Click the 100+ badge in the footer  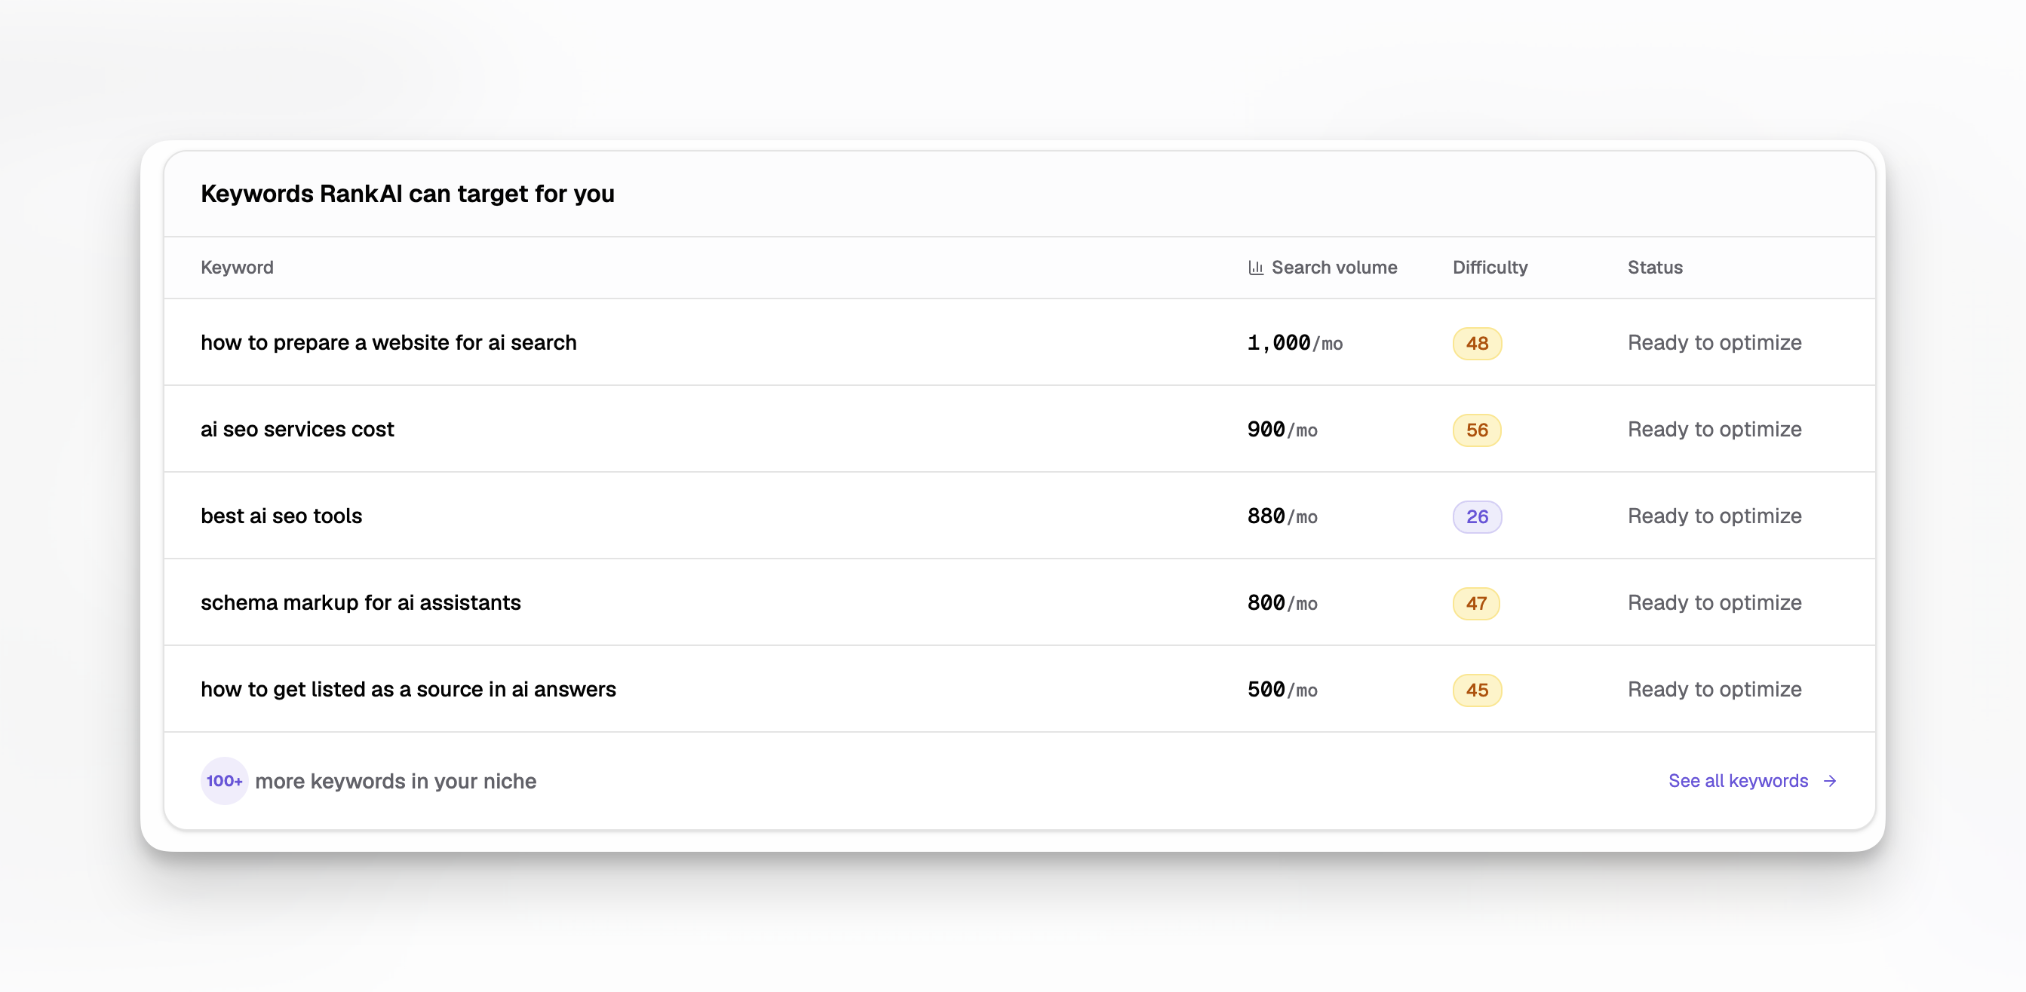click(224, 780)
